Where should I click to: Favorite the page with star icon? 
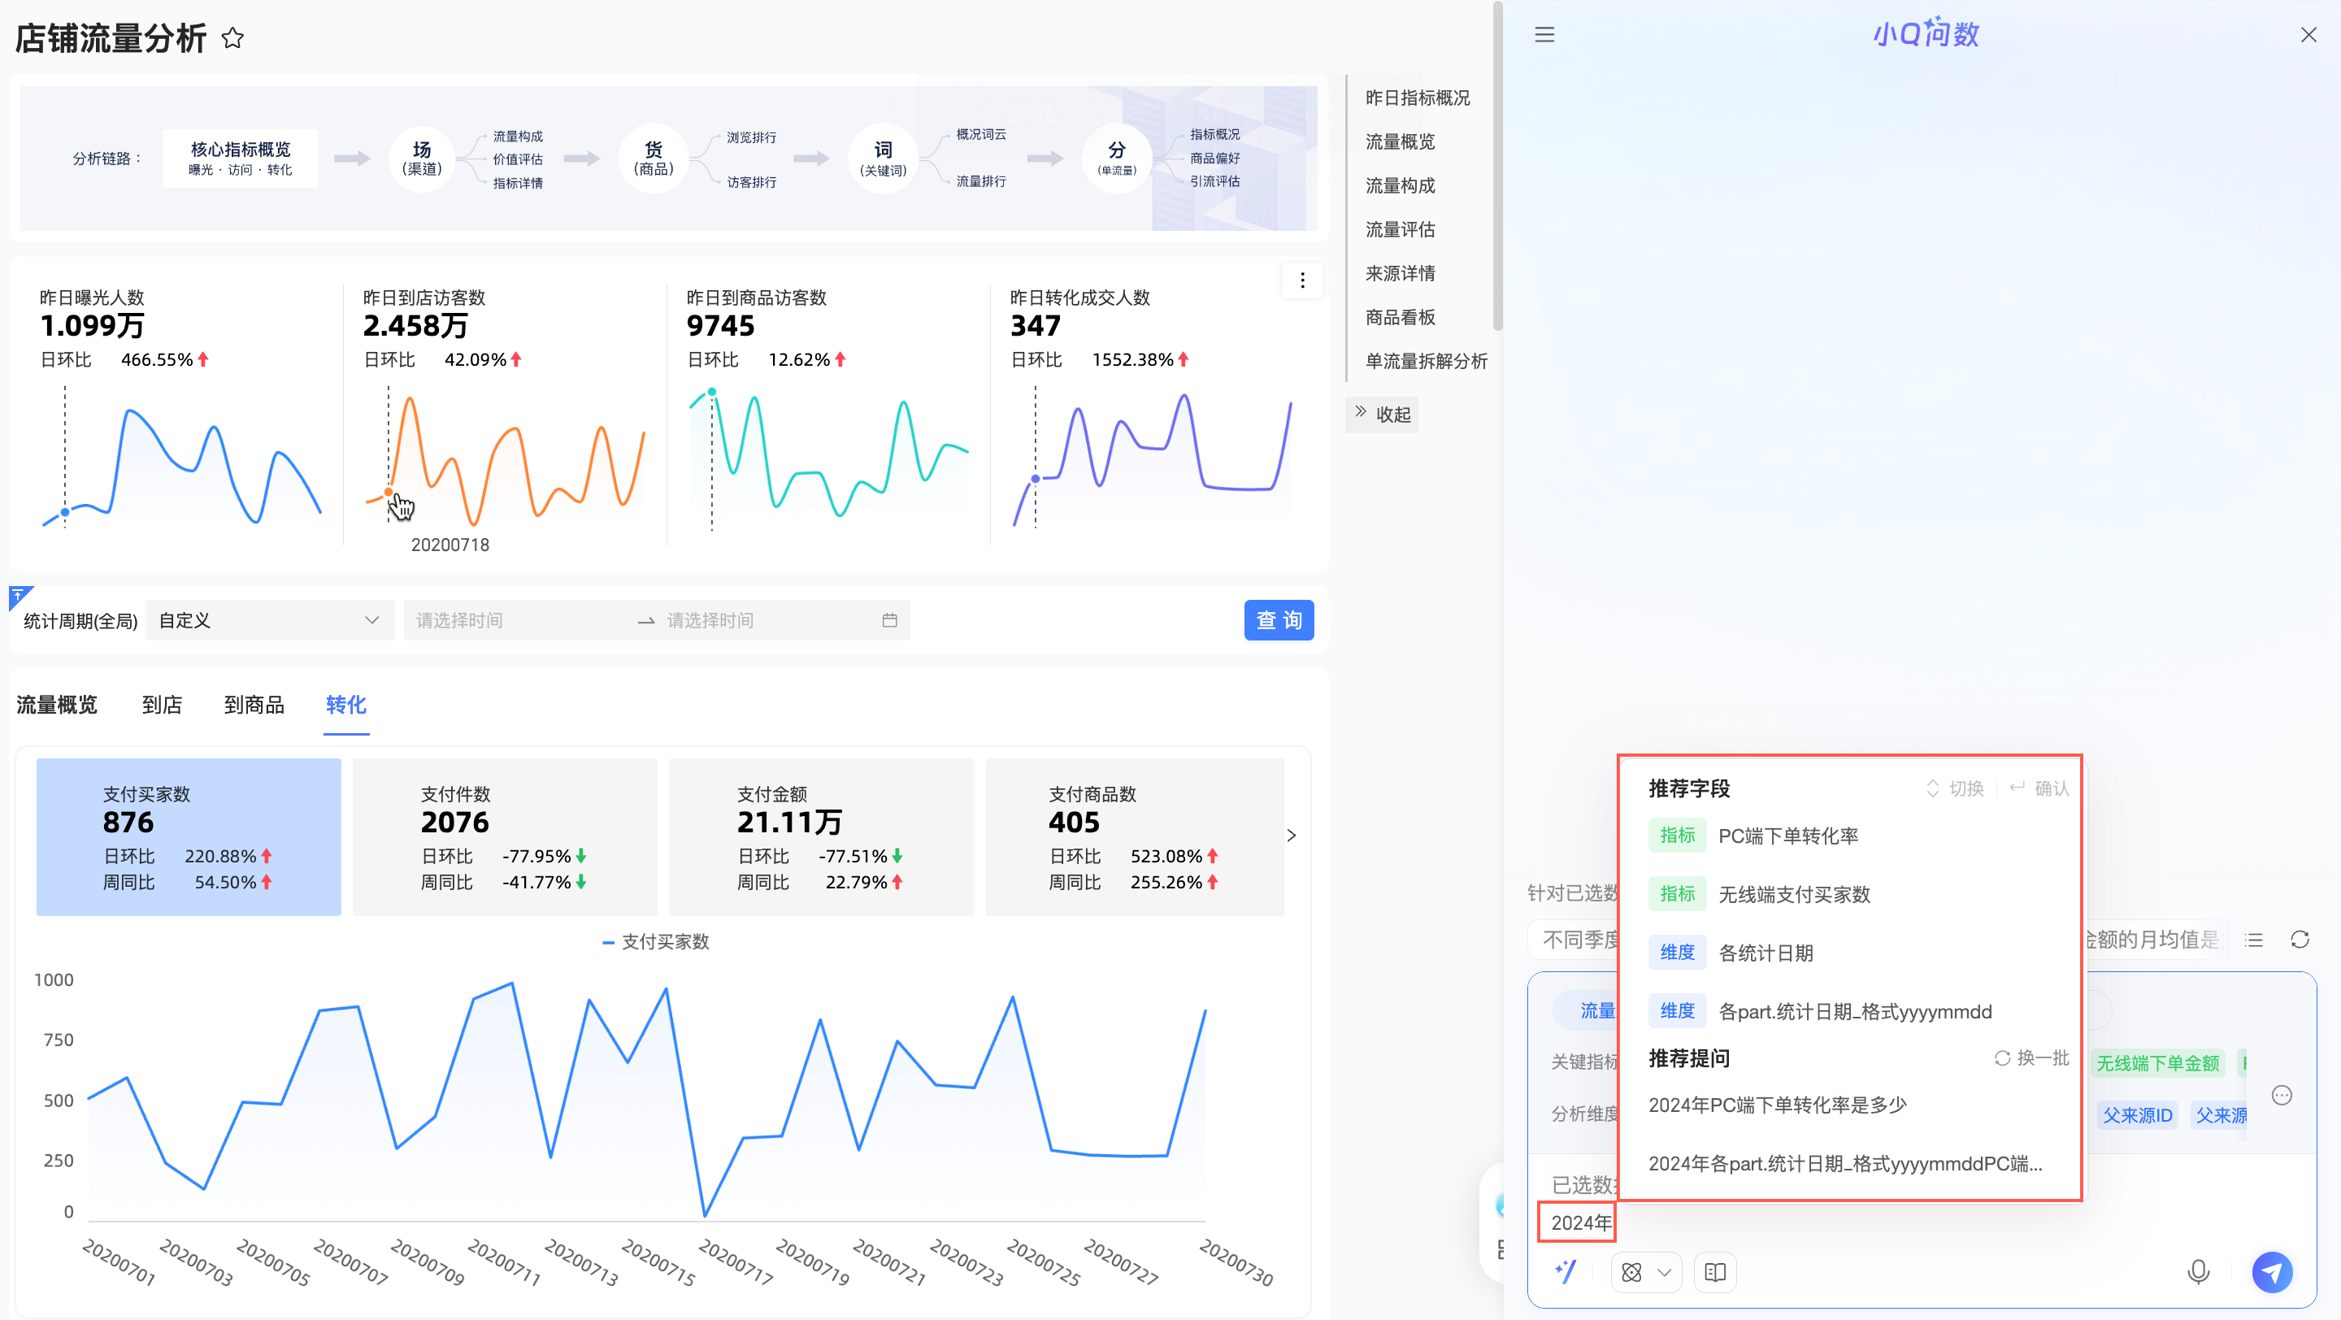coord(232,38)
